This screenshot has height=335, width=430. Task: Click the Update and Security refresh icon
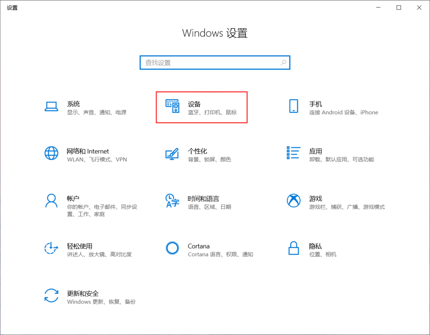51,295
